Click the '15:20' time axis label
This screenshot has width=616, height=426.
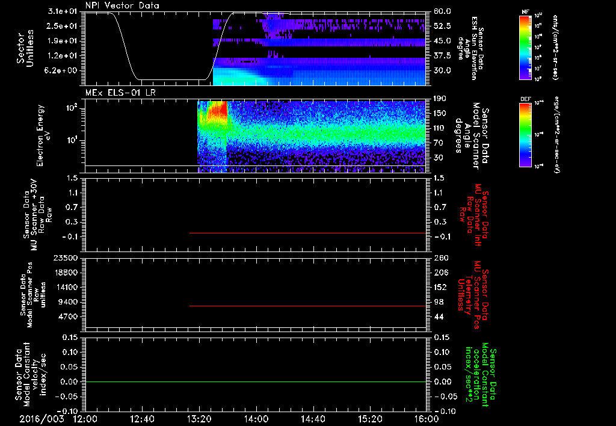click(370, 419)
